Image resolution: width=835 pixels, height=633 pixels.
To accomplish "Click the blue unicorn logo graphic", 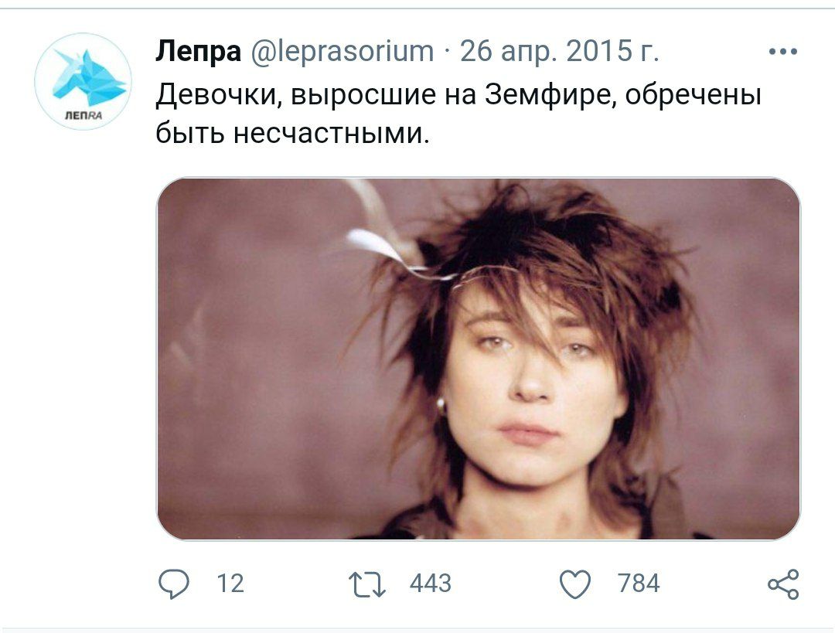I will (x=87, y=78).
